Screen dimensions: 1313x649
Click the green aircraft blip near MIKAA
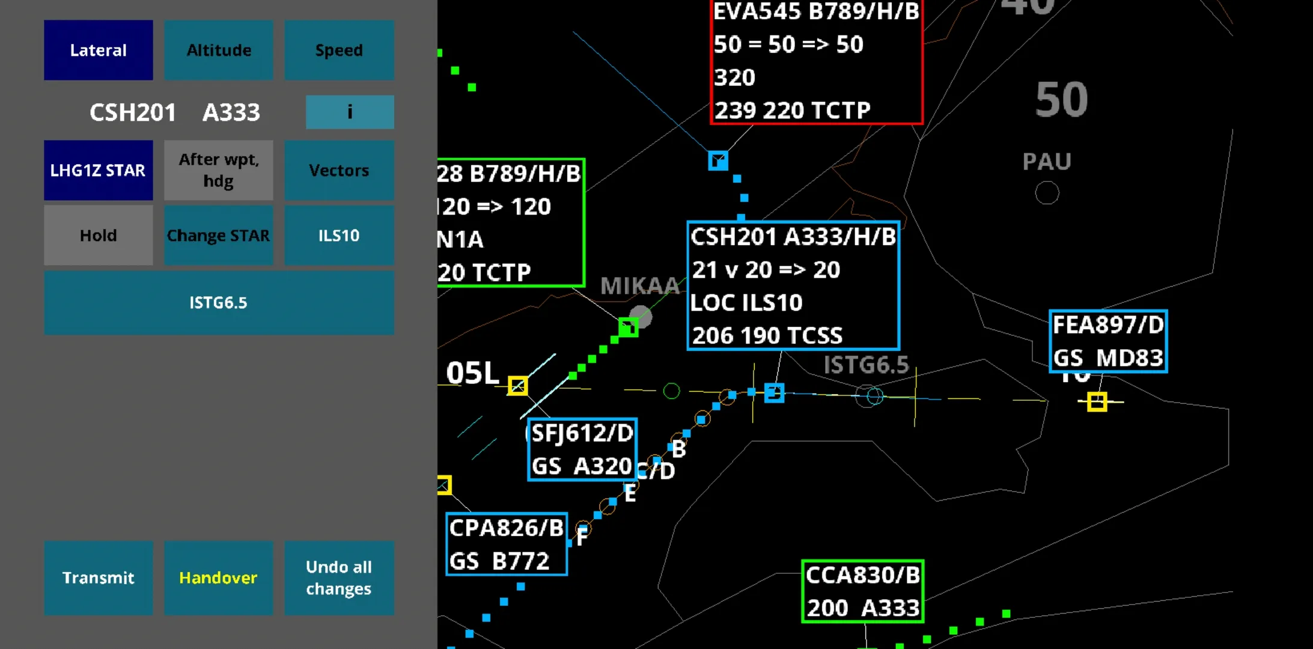628,328
